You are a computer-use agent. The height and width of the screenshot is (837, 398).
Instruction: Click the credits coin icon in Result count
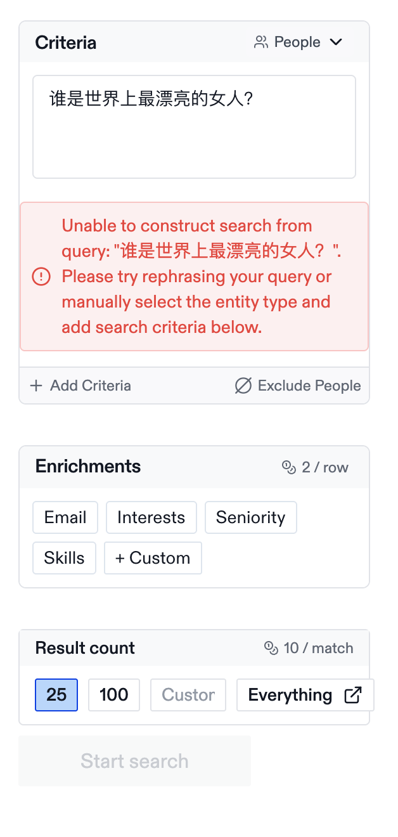(271, 648)
